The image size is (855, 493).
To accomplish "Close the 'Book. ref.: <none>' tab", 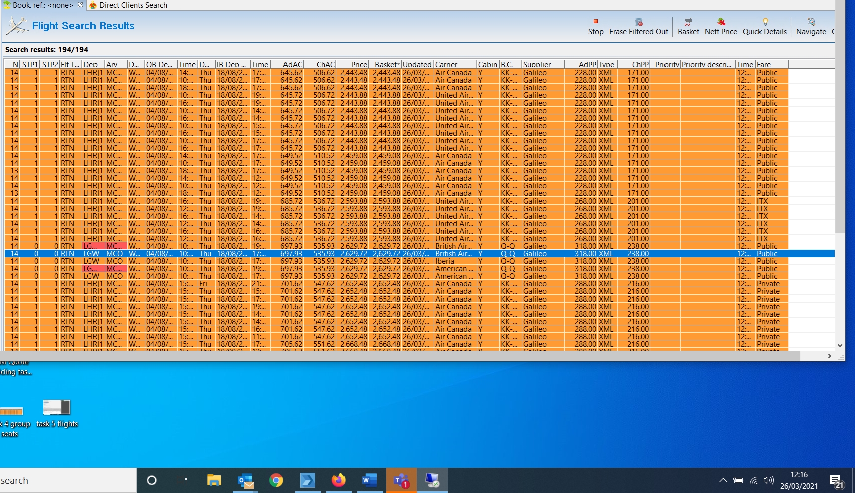I will [80, 5].
